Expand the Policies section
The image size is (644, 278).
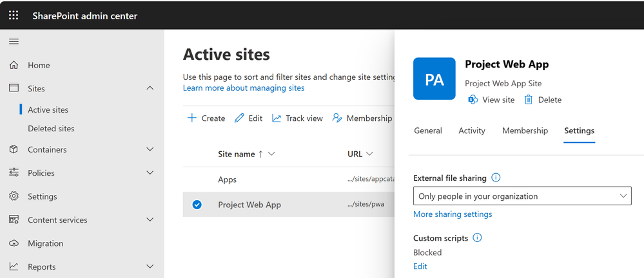[150, 172]
